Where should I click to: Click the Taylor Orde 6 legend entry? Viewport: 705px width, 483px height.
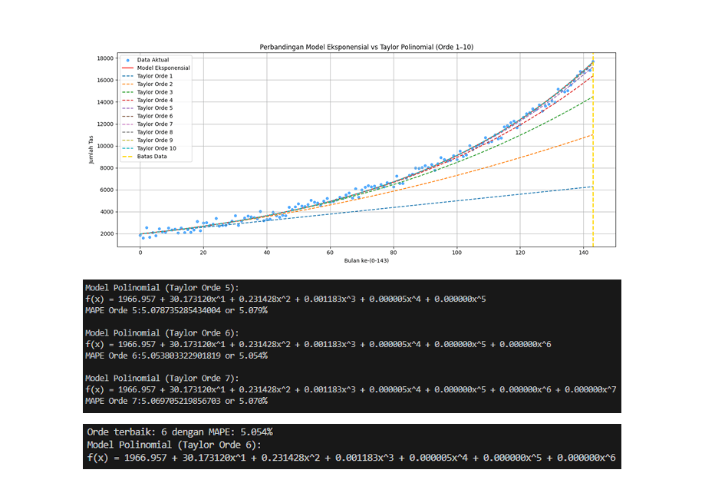tap(147, 116)
